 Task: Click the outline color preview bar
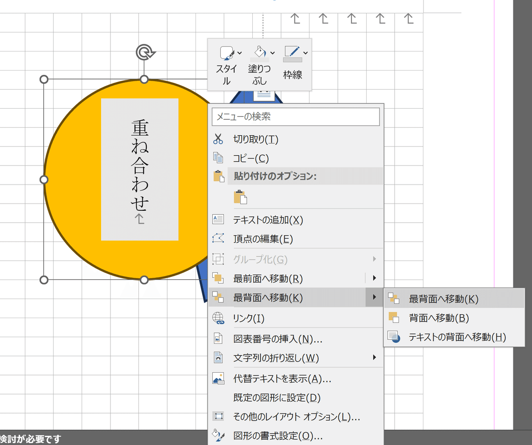tap(293, 59)
